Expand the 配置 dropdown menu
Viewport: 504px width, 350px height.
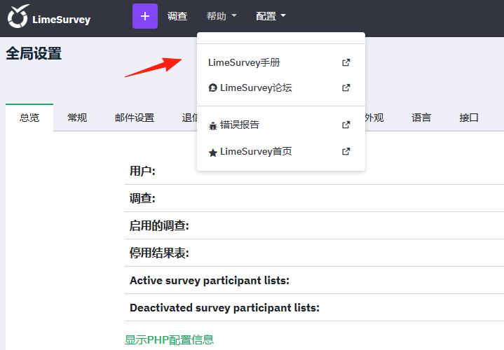tap(271, 16)
